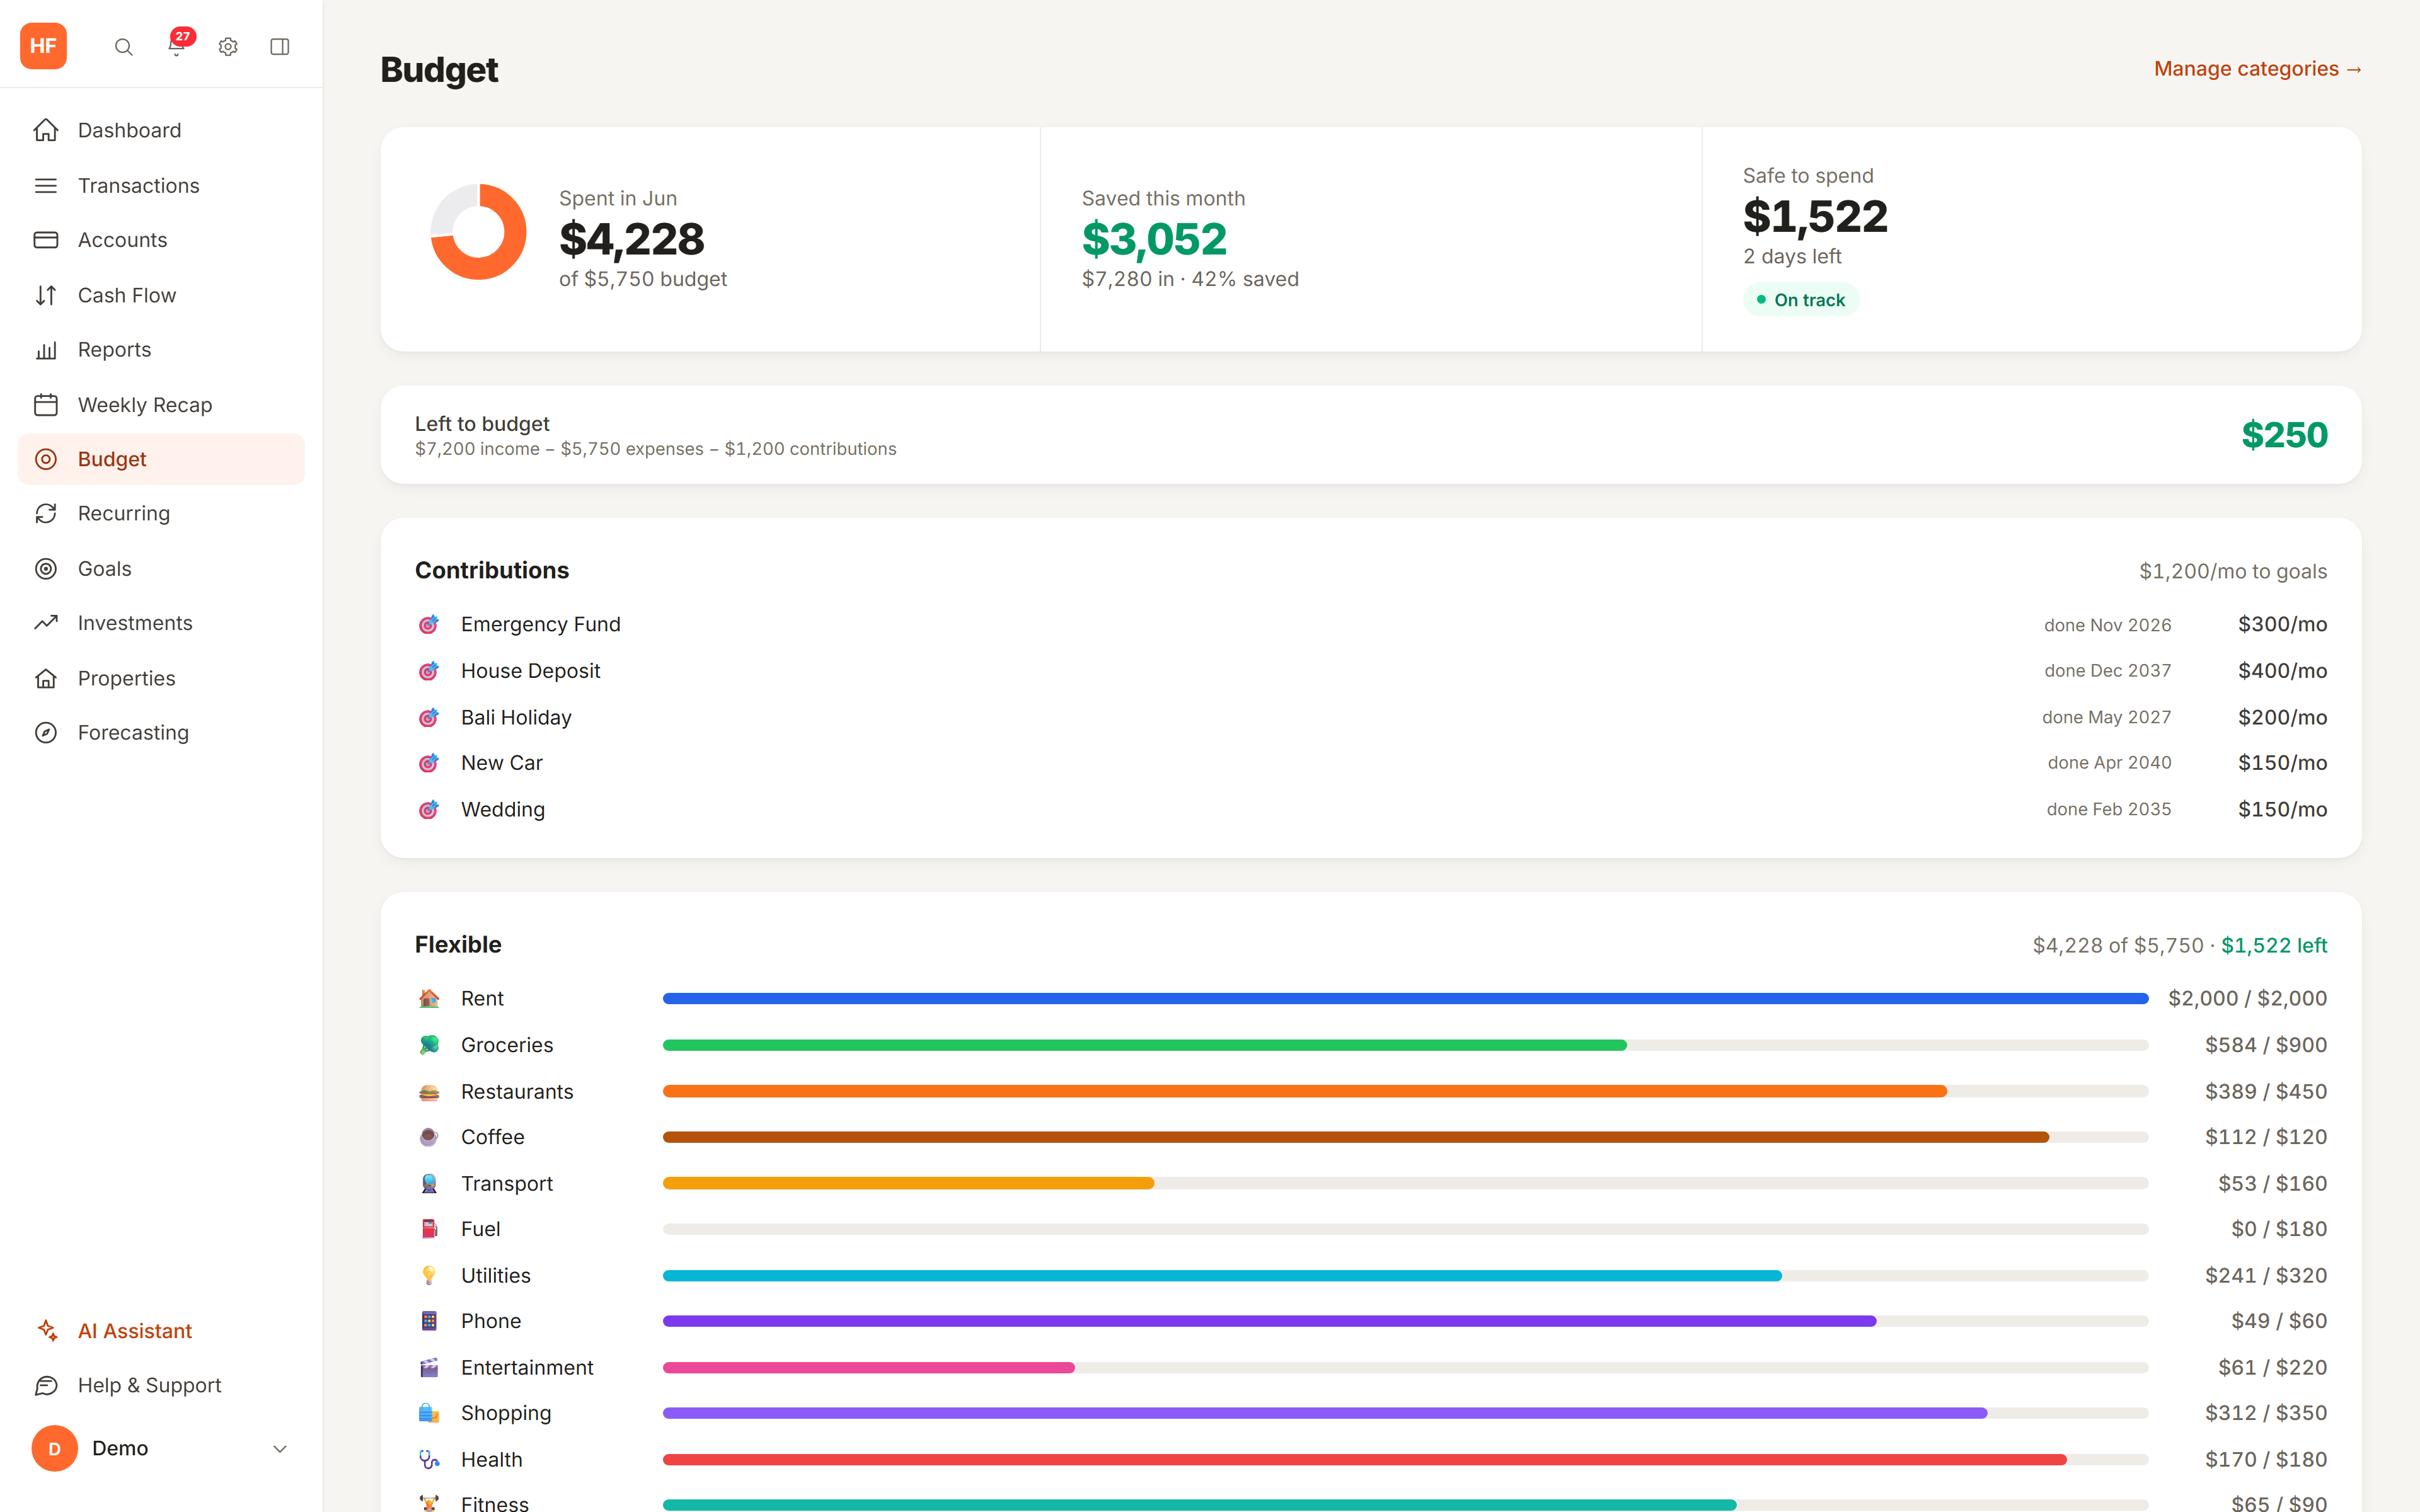Open Manage categories link
Image resolution: width=2420 pixels, height=1512 pixels.
2258,69
